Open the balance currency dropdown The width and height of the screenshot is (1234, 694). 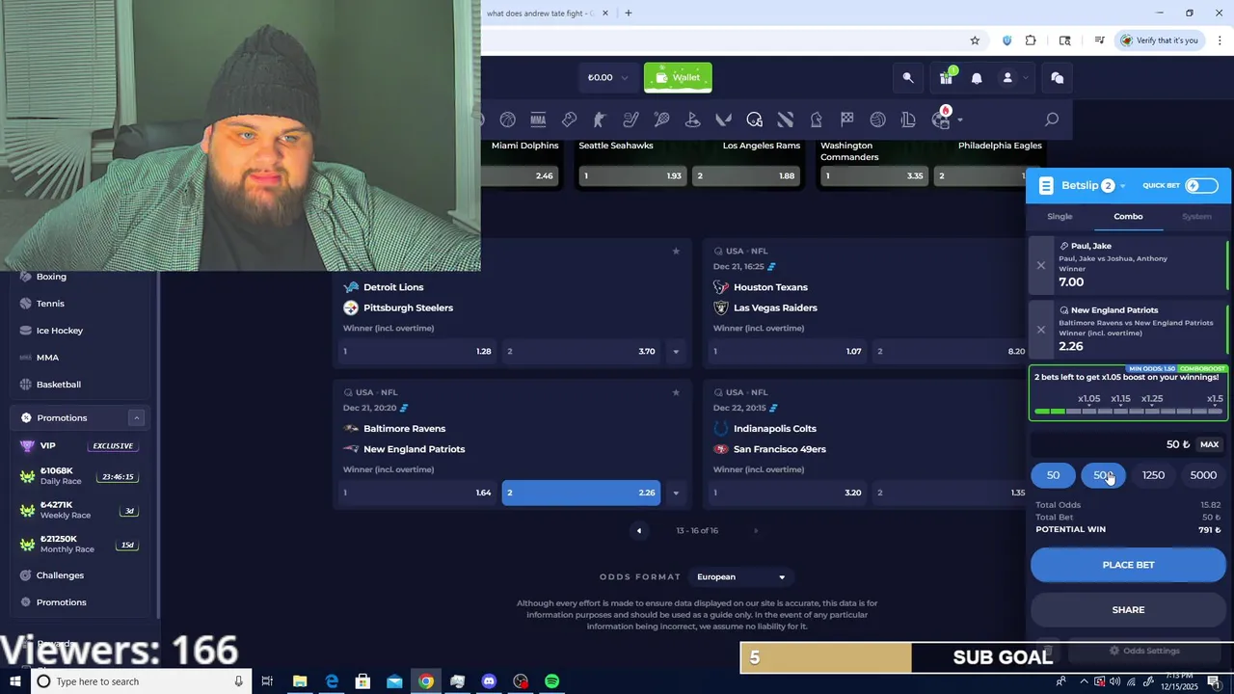click(607, 78)
